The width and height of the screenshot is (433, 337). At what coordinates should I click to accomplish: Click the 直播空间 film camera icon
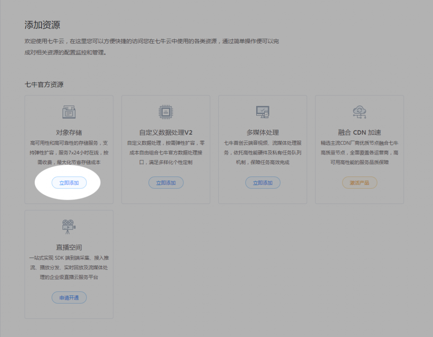[69, 227]
